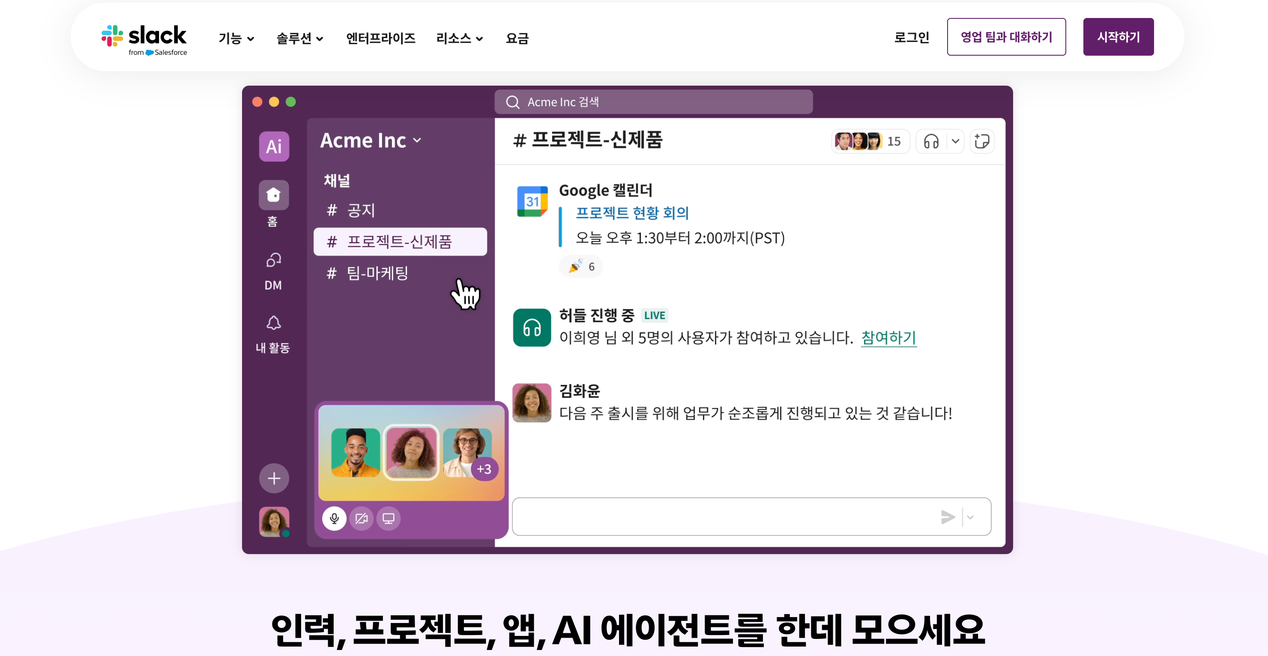Image resolution: width=1268 pixels, height=656 pixels.
Task: Expand the Acme Inc workspace menu
Action: (x=371, y=141)
